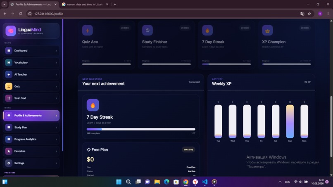Click the Profile & Achievements chevron
Viewport: 333px width, 187px height.
click(x=56, y=116)
